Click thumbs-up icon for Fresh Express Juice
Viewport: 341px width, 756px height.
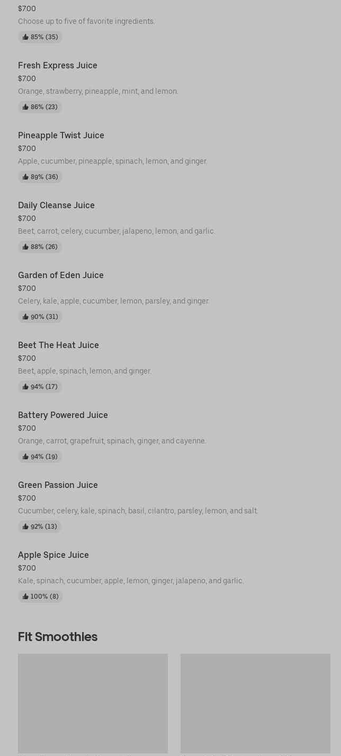[x=25, y=107]
